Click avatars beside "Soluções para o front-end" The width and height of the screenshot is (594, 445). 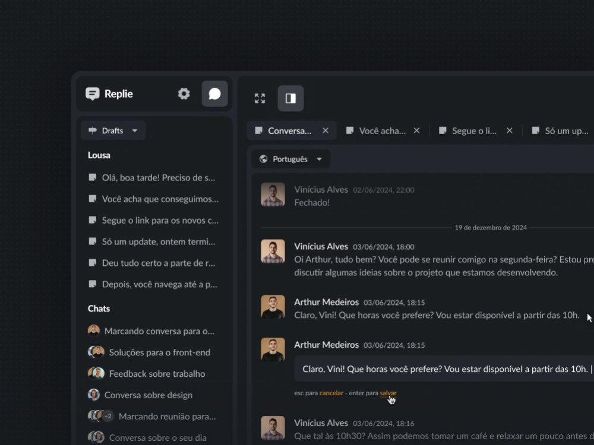[96, 352]
